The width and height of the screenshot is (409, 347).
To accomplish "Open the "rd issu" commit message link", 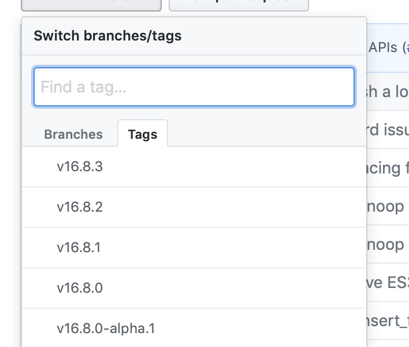I will pos(388,130).
